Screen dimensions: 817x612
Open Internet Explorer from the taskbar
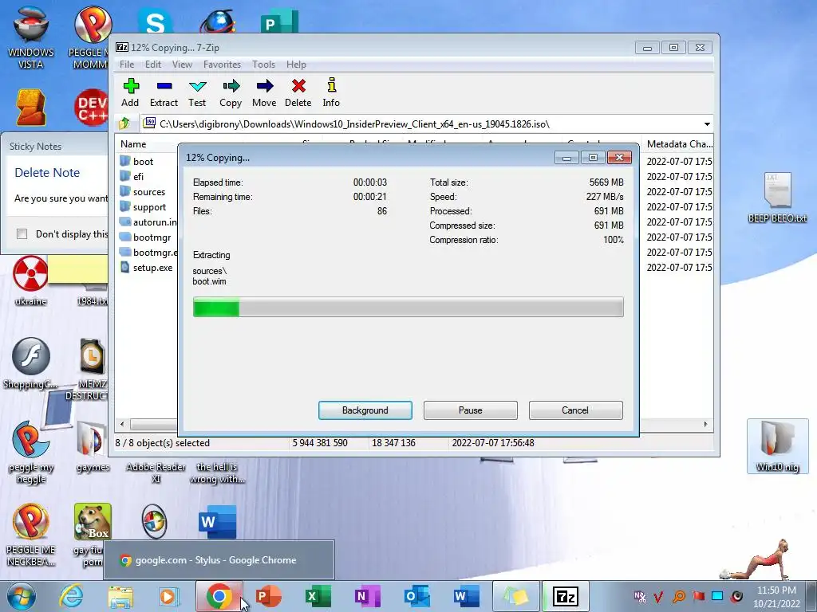pyautogui.click(x=71, y=596)
